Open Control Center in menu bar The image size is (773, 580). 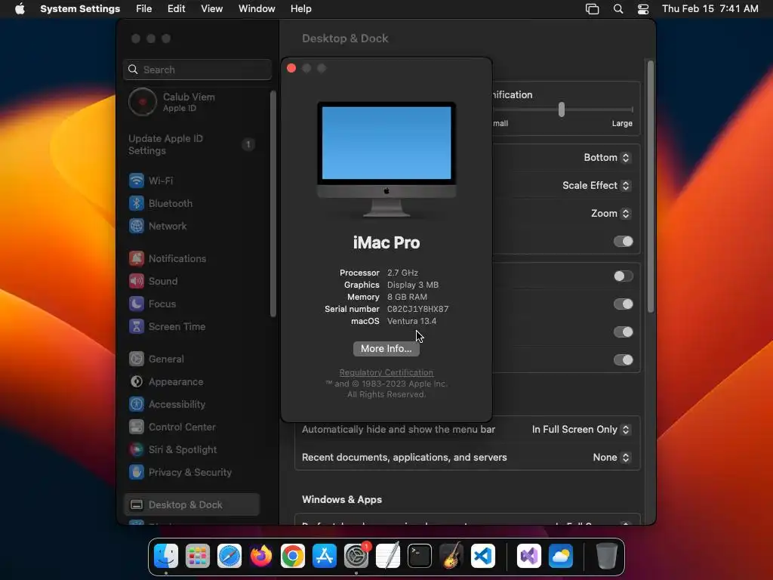tap(643, 9)
